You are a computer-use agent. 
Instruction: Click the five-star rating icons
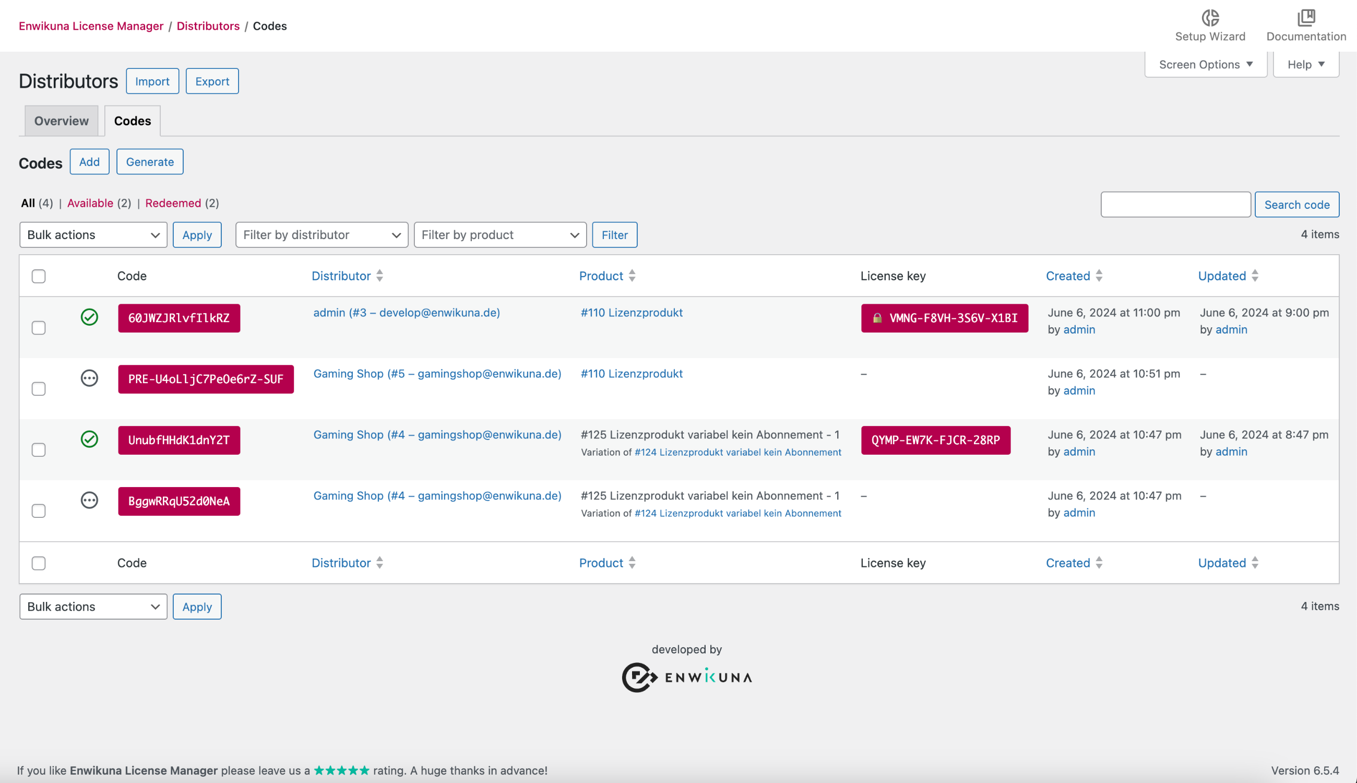[x=341, y=770]
